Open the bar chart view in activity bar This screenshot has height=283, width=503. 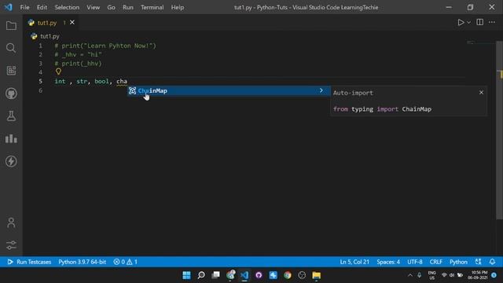tap(11, 138)
